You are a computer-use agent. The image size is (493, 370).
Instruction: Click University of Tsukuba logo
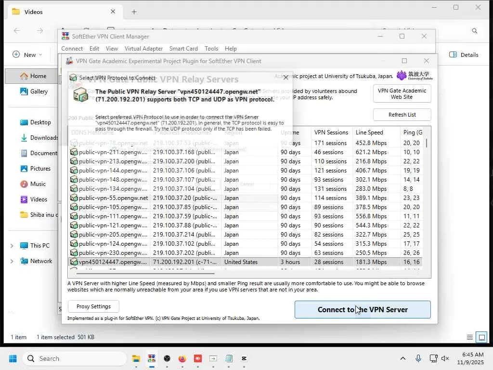click(x=414, y=76)
